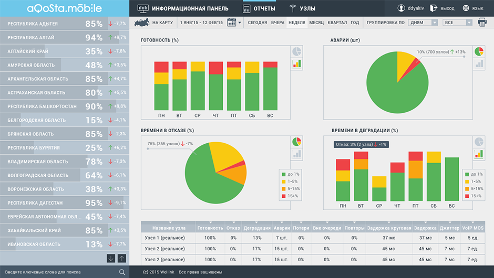Click the user profile icon for ddyakiv

click(402, 8)
